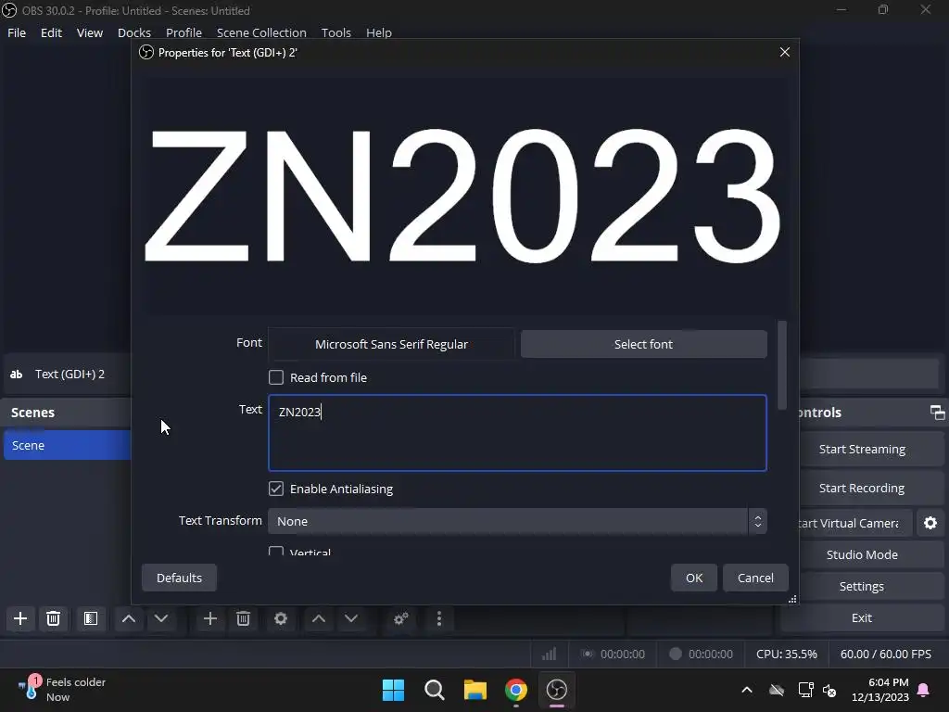Remove selected source with trash icon
The width and height of the screenshot is (949, 712).
[x=244, y=618]
